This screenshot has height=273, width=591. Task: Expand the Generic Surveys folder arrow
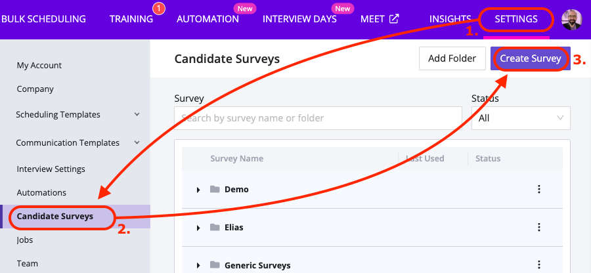tap(198, 266)
